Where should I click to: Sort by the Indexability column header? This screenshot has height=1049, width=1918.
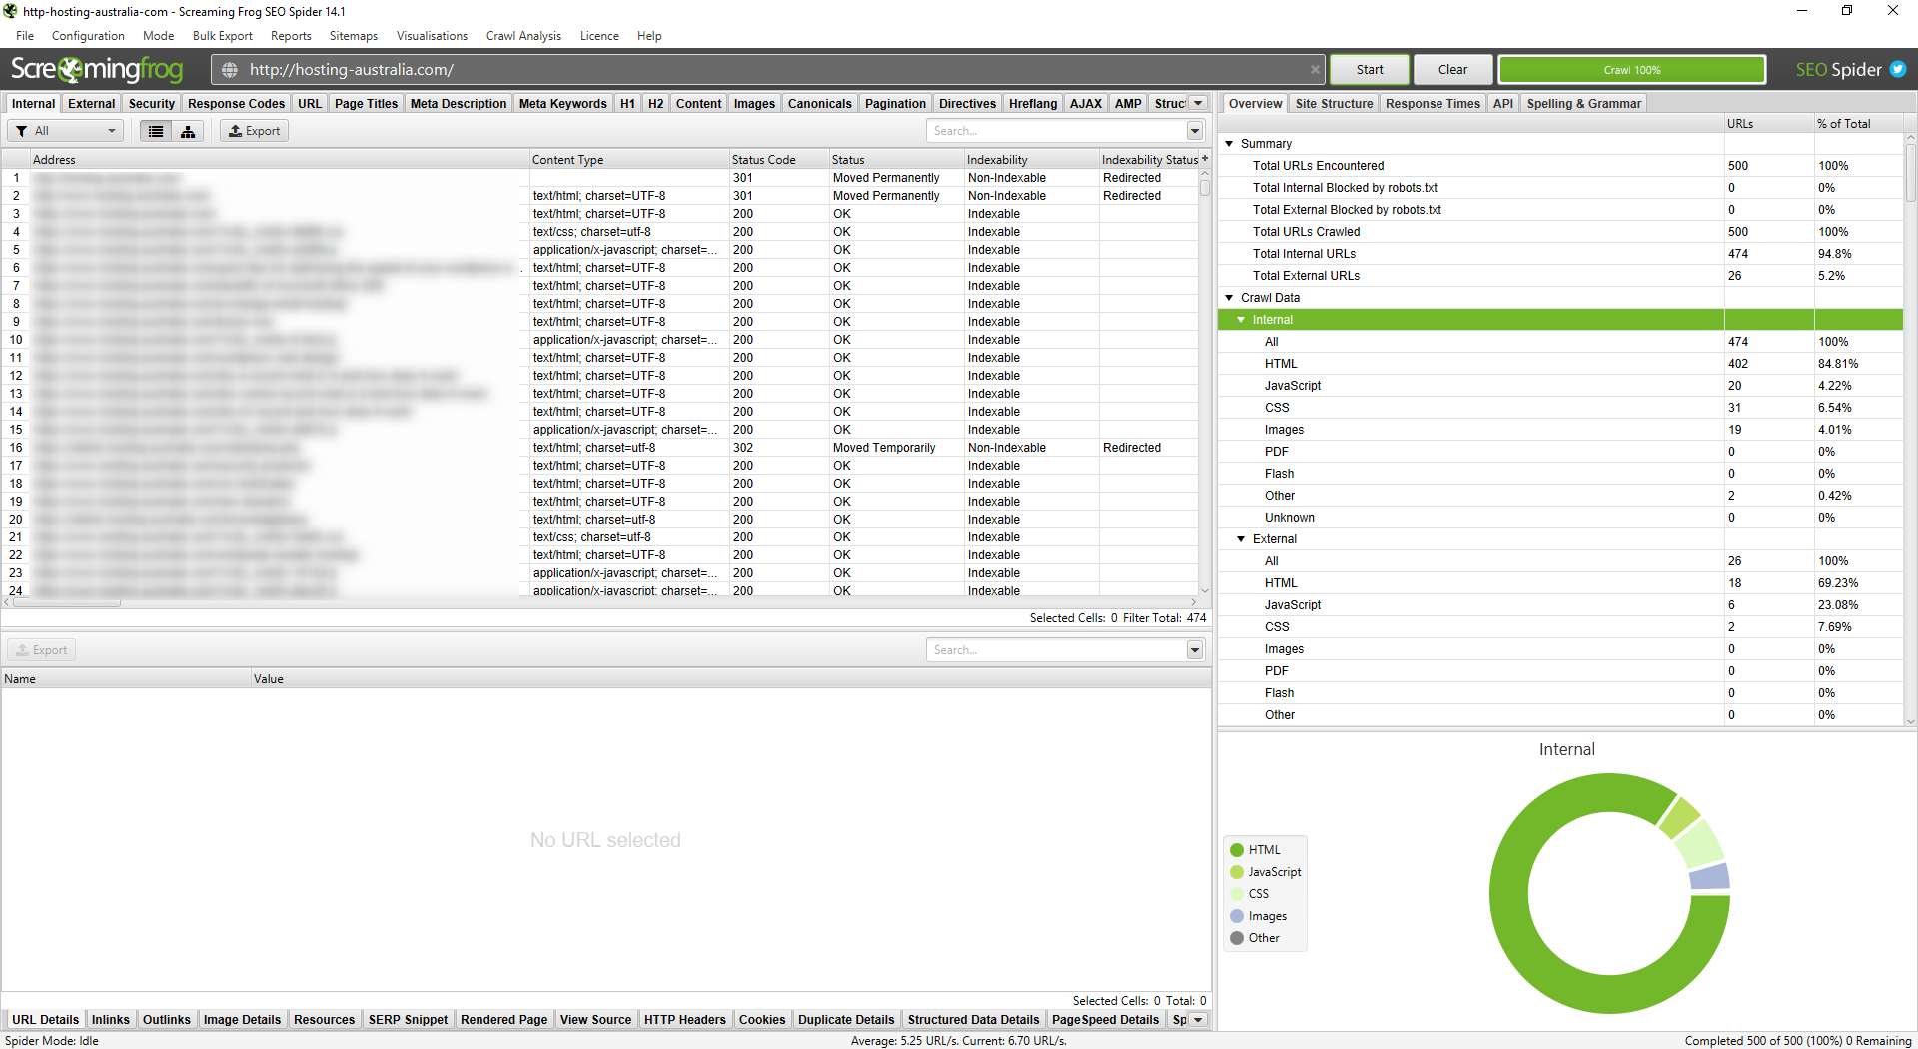click(1031, 160)
